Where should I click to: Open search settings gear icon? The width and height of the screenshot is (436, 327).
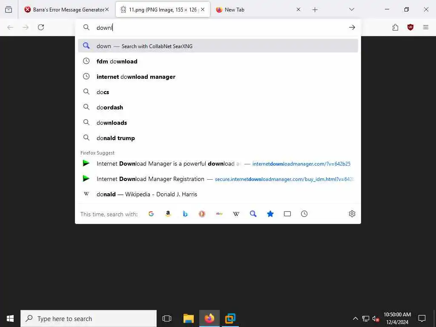click(x=352, y=214)
